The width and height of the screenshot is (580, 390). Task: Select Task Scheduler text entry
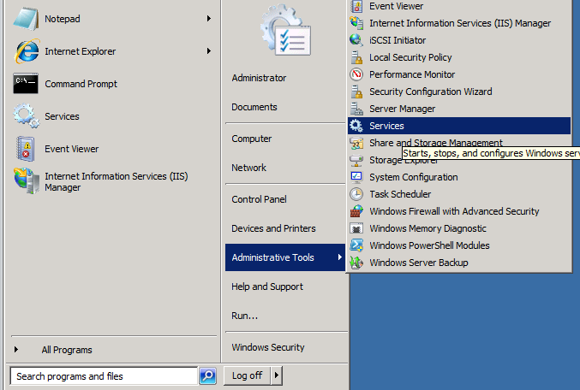click(400, 194)
